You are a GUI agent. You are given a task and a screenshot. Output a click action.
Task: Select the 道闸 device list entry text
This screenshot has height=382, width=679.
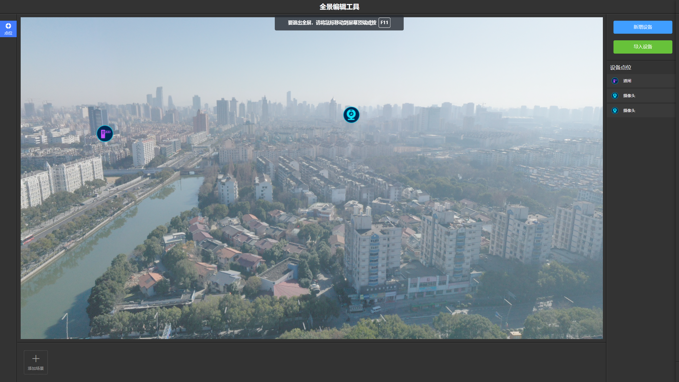tap(627, 81)
